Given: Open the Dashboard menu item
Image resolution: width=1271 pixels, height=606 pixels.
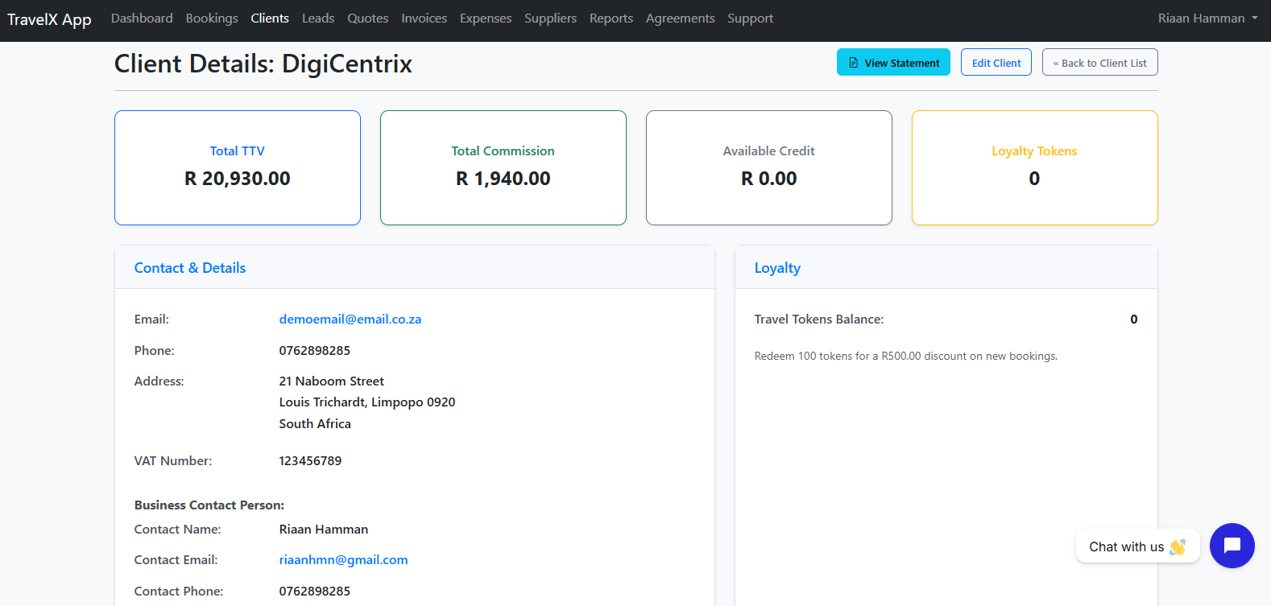Looking at the screenshot, I should click(142, 19).
